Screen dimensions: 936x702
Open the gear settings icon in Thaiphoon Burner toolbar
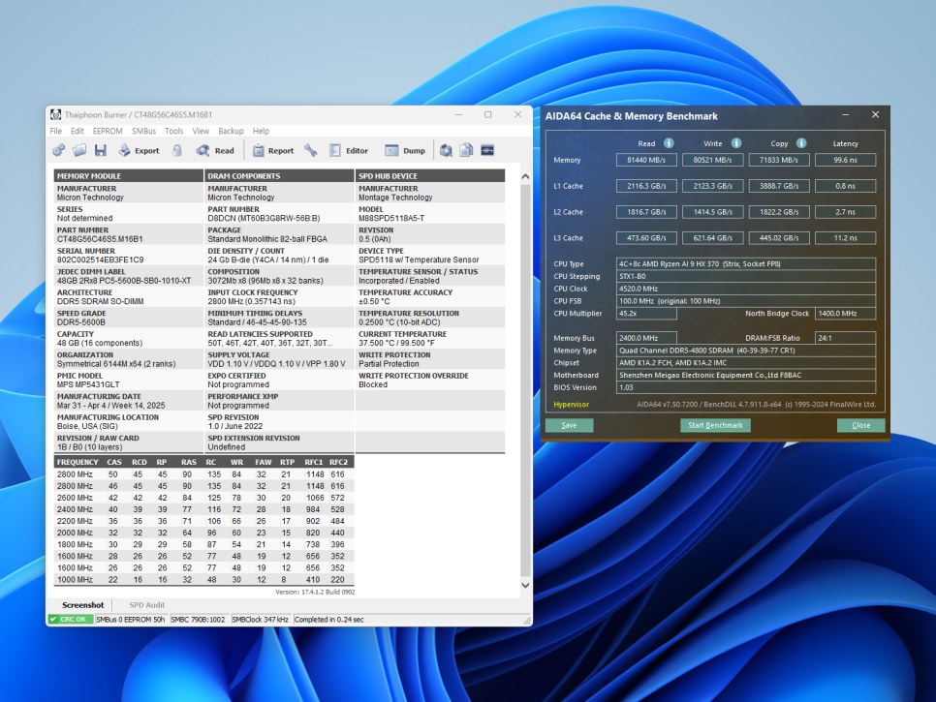click(58, 150)
